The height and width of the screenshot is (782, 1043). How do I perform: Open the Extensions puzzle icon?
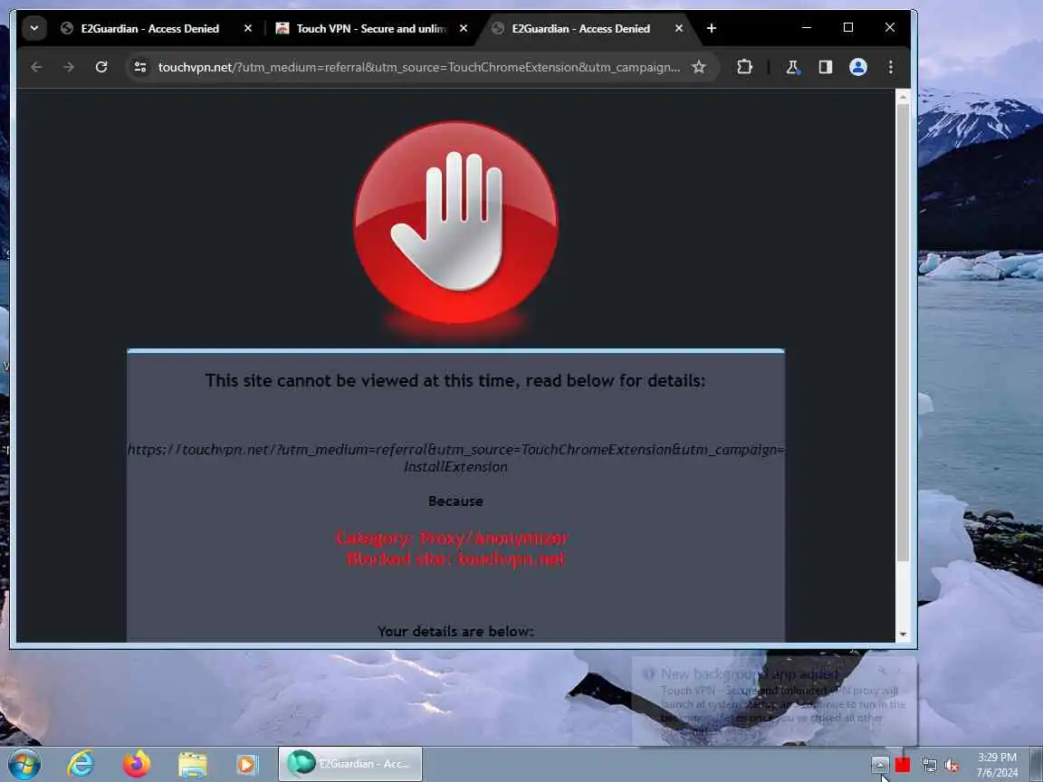tap(744, 67)
